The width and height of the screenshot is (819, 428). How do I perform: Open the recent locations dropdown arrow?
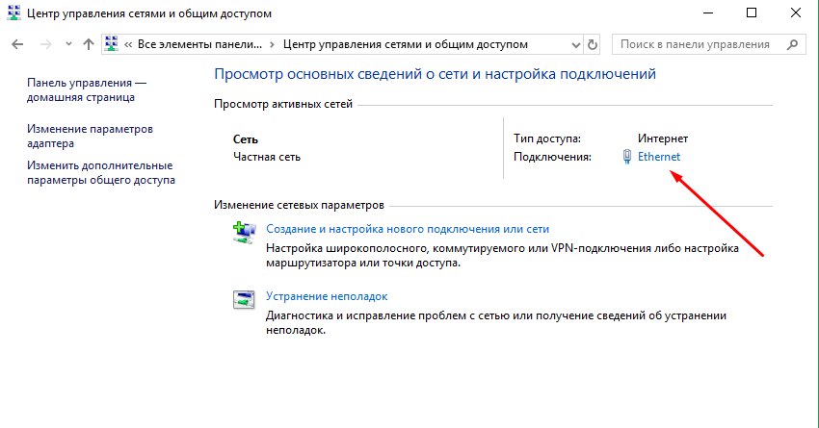click(68, 44)
